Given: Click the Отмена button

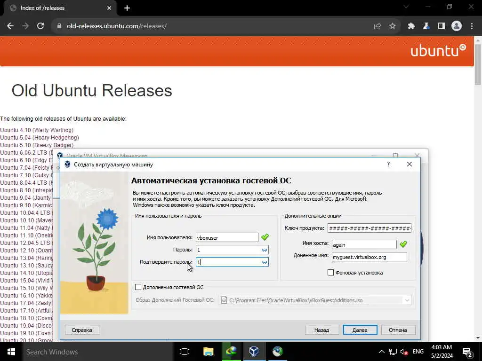Looking at the screenshot, I should point(398,330).
